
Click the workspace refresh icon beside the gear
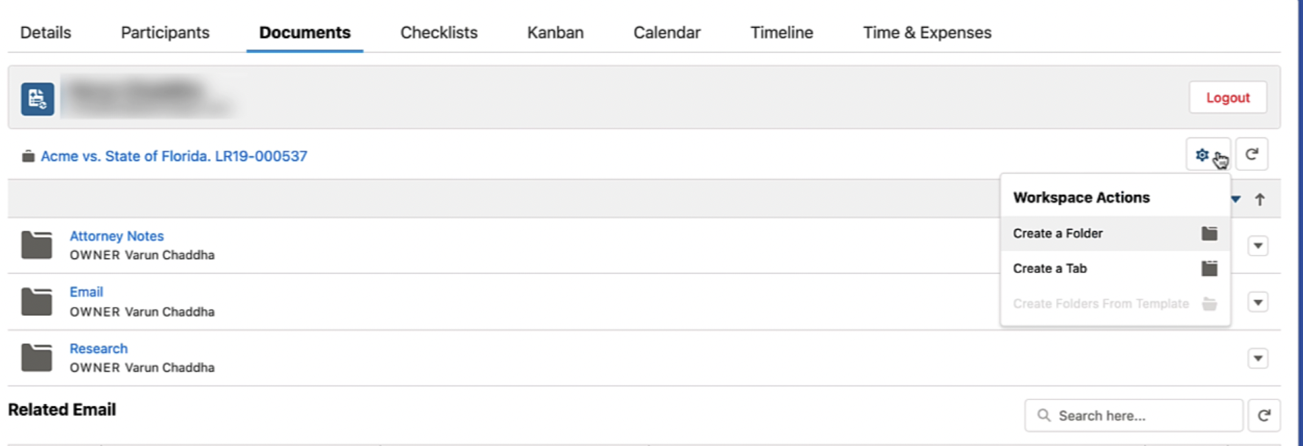coord(1252,155)
